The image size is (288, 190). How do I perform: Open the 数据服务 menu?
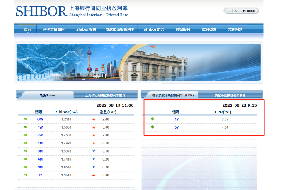coord(183,29)
